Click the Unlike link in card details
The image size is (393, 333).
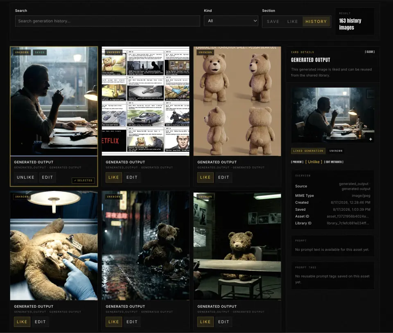pyautogui.click(x=314, y=162)
